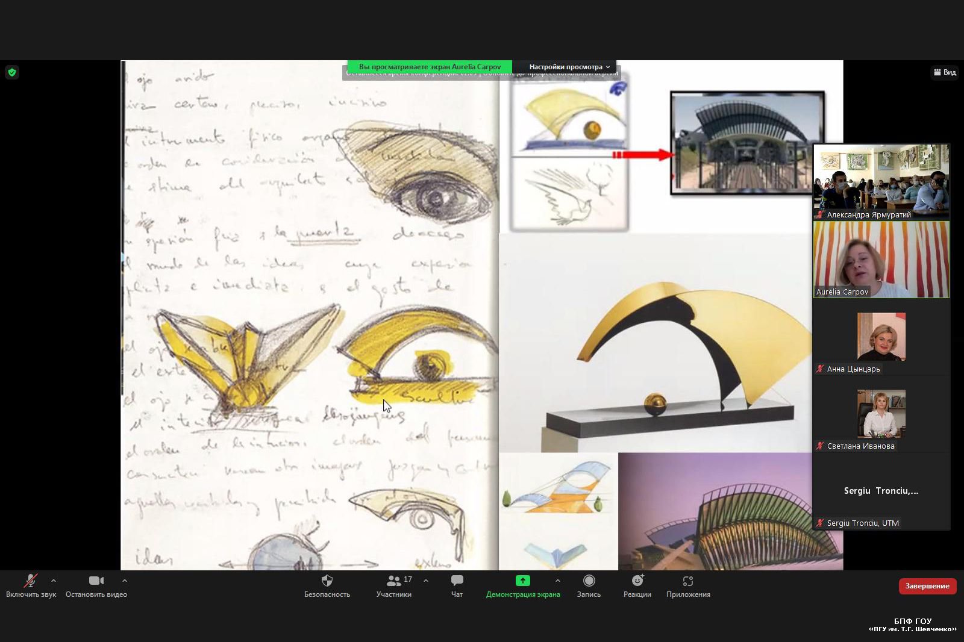
Task: Click muted mic icon beside Sergiu Tronciu, UTM
Action: click(820, 523)
